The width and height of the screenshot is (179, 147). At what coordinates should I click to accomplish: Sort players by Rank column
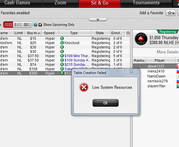[139, 60]
